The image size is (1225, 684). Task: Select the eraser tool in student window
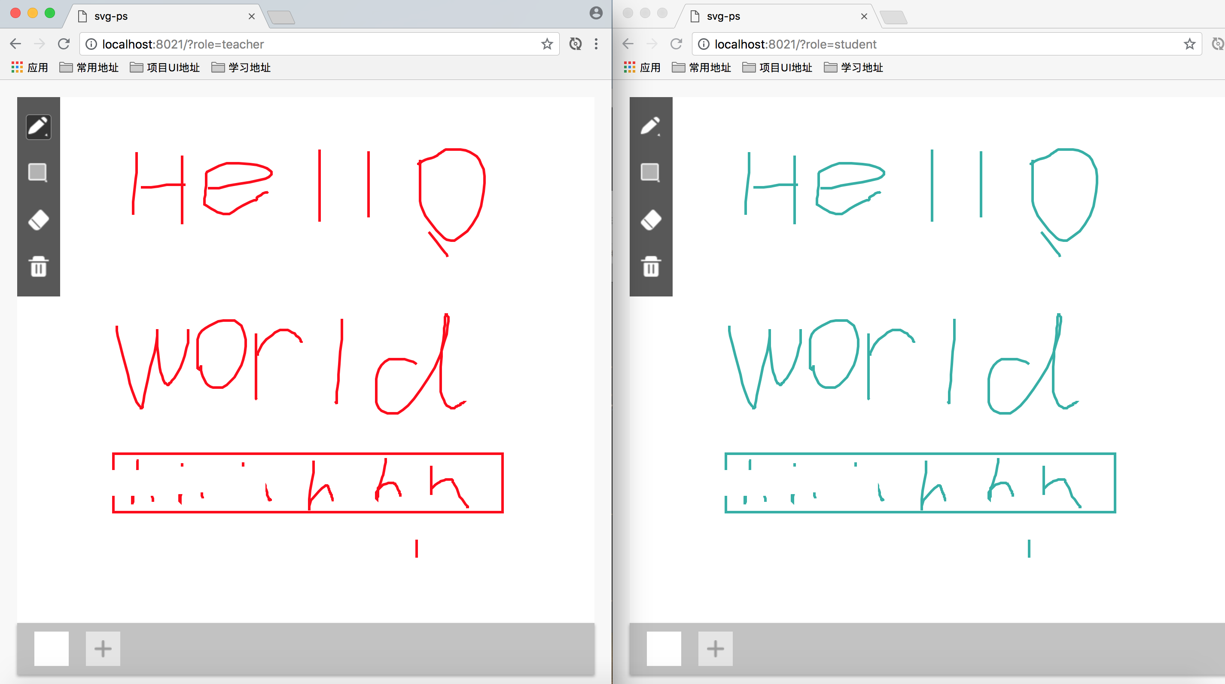tap(651, 220)
